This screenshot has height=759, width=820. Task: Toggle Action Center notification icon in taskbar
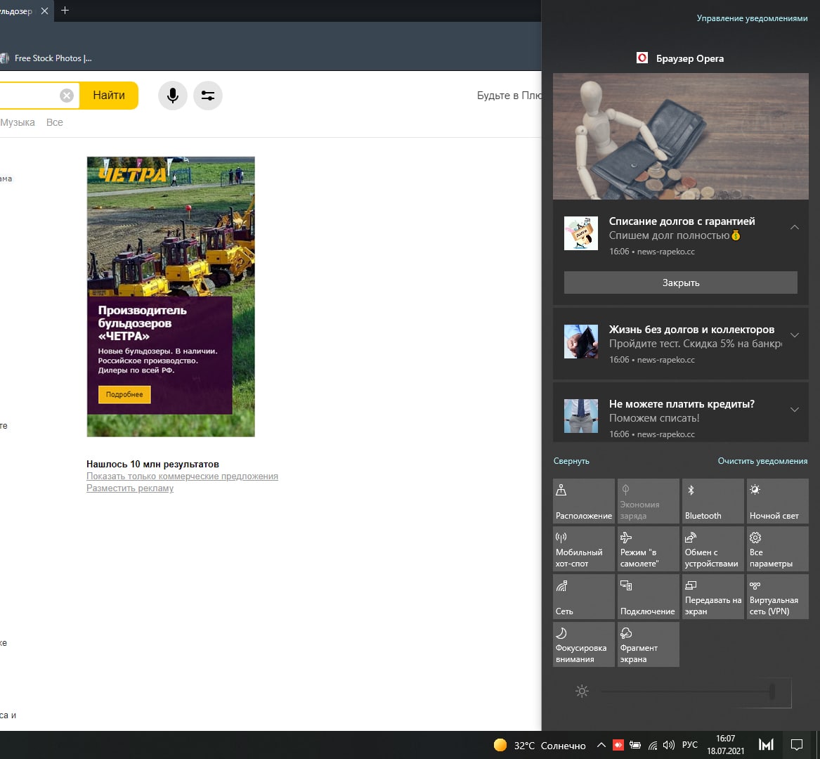point(797,745)
